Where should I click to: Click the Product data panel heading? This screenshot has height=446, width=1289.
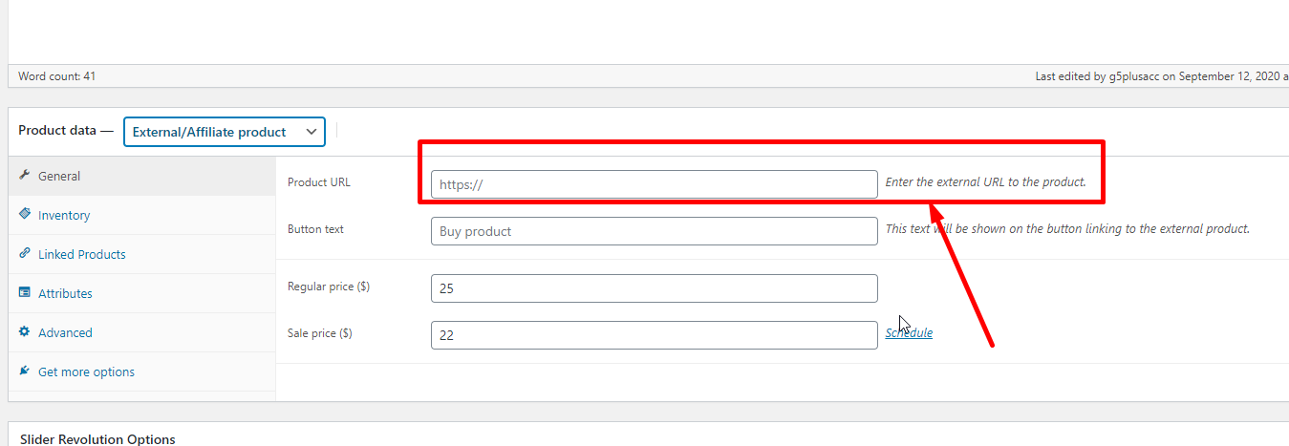[x=57, y=131]
